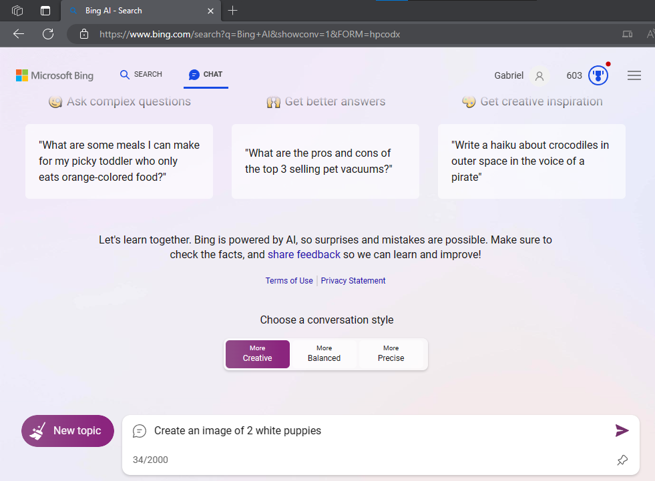Open the workspaces icon in title bar

(17, 11)
